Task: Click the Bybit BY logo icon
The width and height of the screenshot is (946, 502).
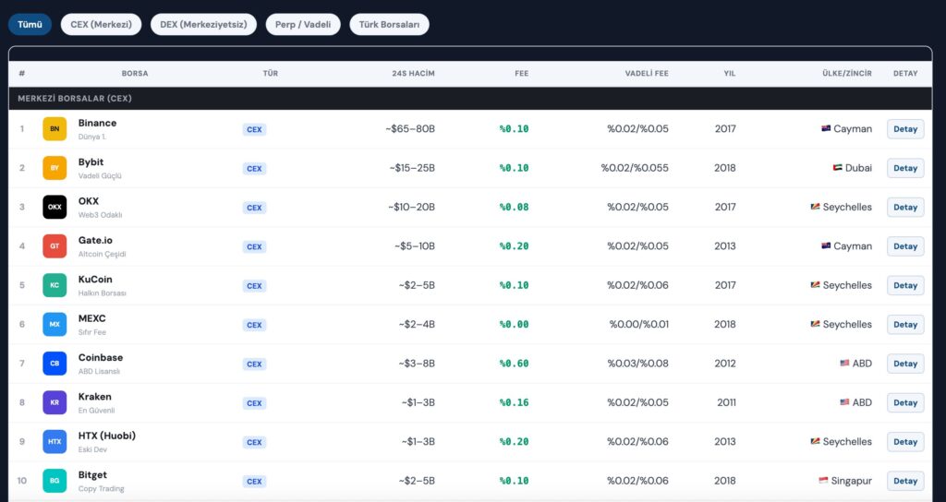Action: click(x=55, y=168)
